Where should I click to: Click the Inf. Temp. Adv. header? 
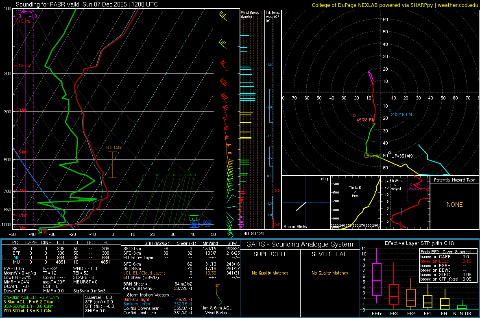point(273,17)
